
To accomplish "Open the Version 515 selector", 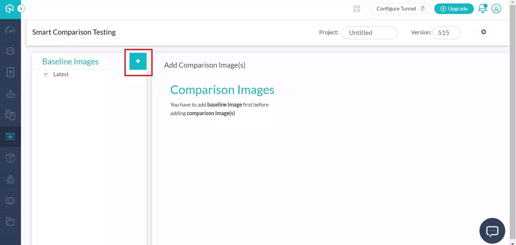I will coord(446,32).
